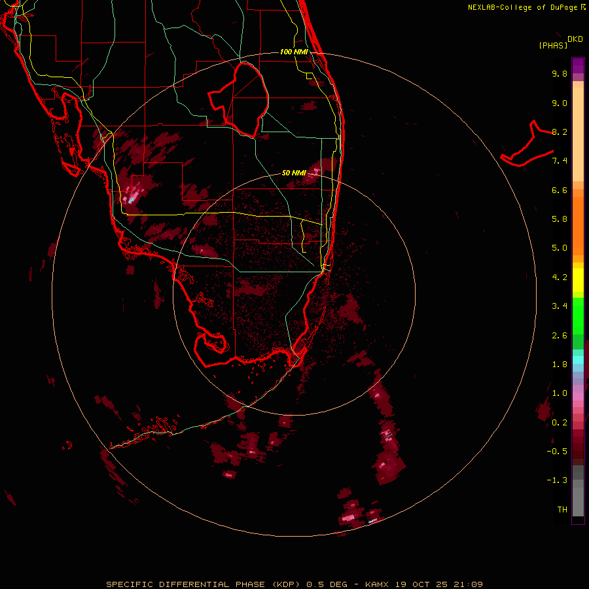This screenshot has width=589, height=589.
Task: Pick the bright green color bar segment
Action: (x=578, y=315)
